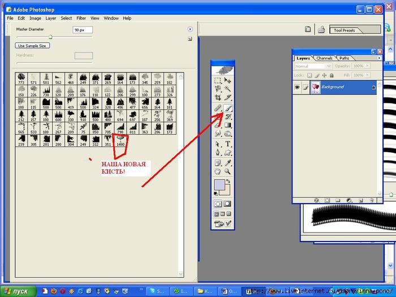Select the Type tool
Image resolution: width=396 pixels, height=297 pixels.
click(x=227, y=144)
